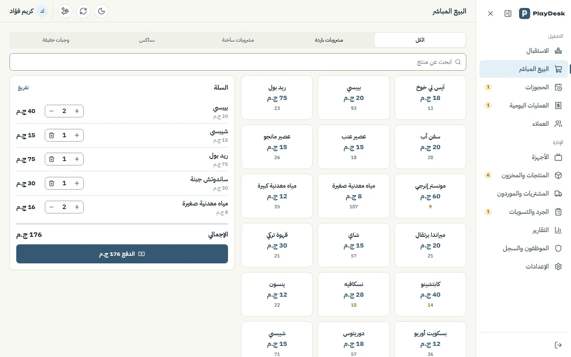Increase بيبسي quantity with plus

point(77,111)
